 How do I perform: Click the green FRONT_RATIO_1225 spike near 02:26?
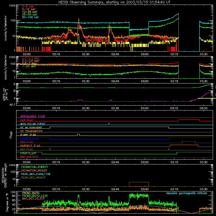[79, 195]
